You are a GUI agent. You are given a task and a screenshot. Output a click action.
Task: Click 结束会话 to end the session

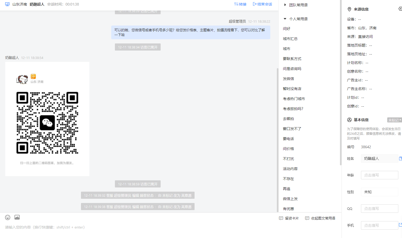point(262,4)
